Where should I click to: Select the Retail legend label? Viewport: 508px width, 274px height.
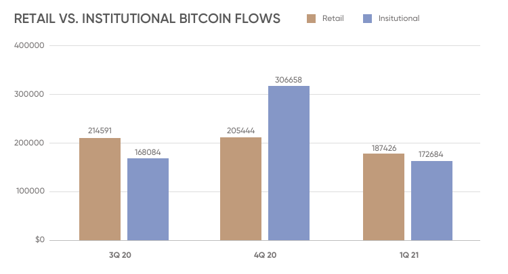(x=334, y=18)
